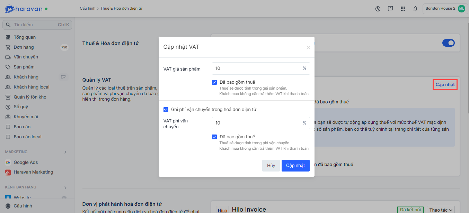Open the BonBon House 2 account menu
Screen dimensions: 469x213
tap(445, 9)
